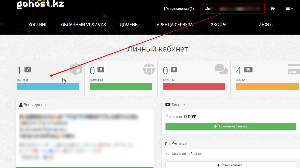Viewport: 300px width, 168px height.
Task: Click the gray badge 7 in УСЛУГИ
Action: tap(28, 69)
